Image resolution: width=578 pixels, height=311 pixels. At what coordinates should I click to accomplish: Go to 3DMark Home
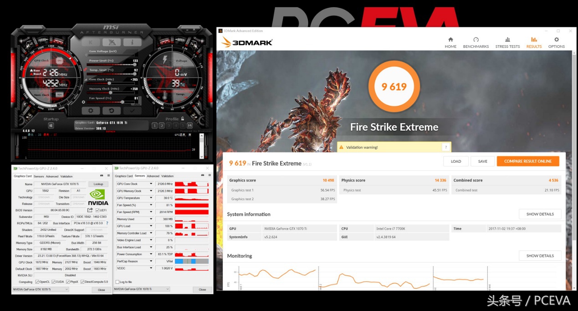(450, 43)
